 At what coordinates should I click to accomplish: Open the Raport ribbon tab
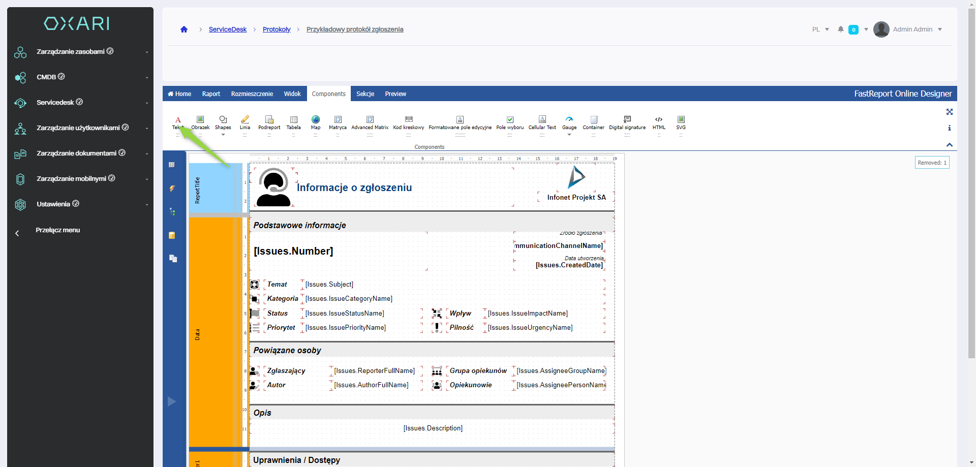pos(211,94)
